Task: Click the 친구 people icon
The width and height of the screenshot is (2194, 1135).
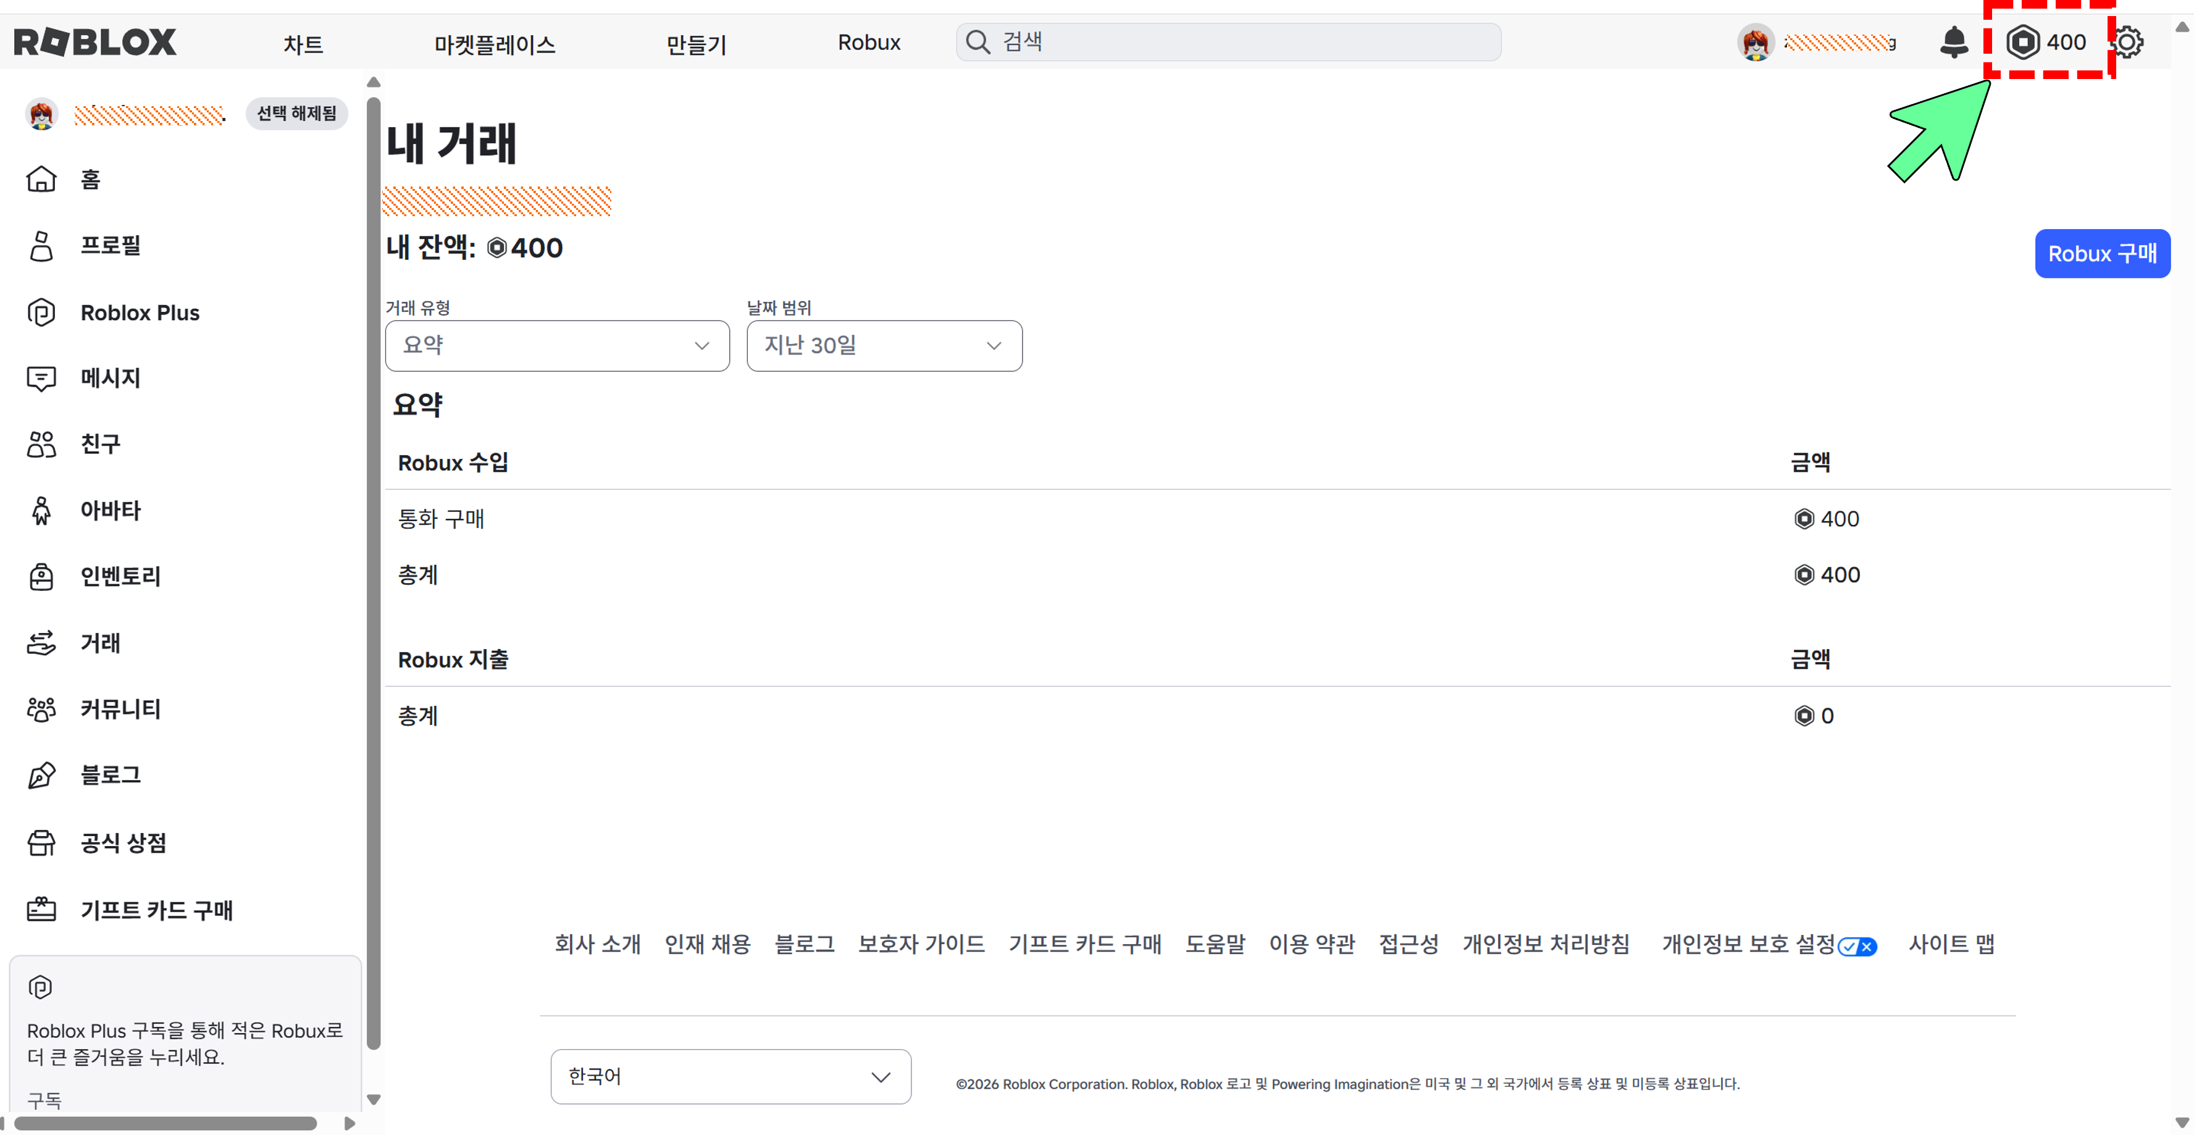Action: click(41, 443)
